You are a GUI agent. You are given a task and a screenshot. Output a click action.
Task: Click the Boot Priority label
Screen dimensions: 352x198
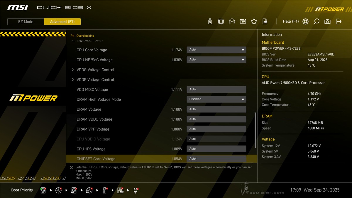(22, 190)
